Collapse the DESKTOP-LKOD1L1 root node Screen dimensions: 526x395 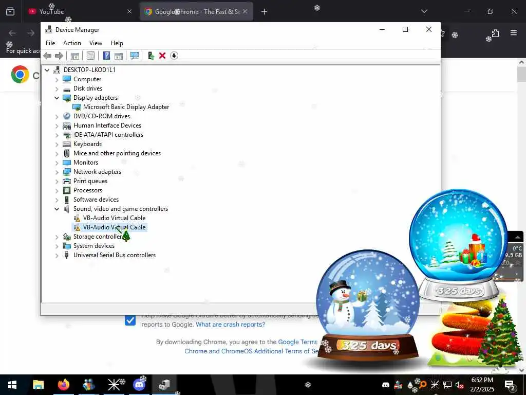click(x=47, y=70)
